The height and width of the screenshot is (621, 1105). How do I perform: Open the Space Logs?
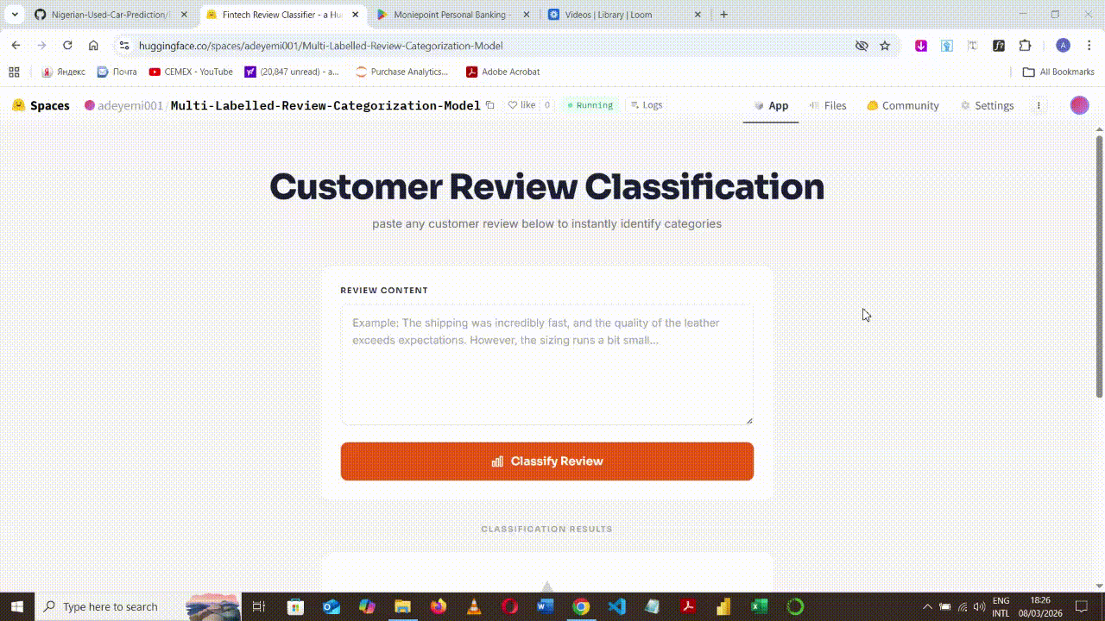point(647,105)
